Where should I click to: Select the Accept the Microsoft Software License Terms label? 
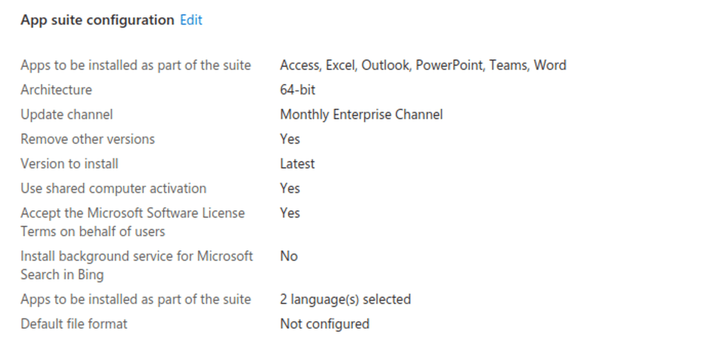pyautogui.click(x=133, y=222)
